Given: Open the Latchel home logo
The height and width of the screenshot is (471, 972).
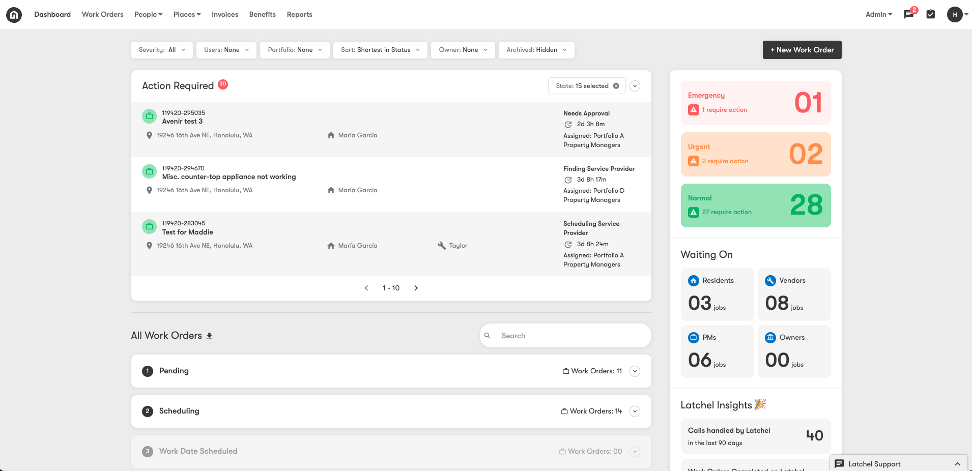Looking at the screenshot, I should [14, 14].
